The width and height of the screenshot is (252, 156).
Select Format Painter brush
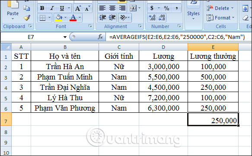click(27, 18)
